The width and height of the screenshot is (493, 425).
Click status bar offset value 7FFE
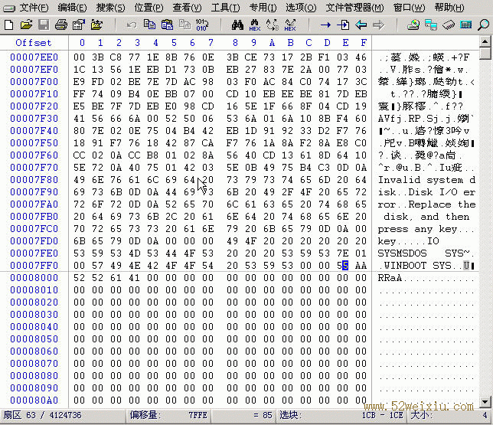pos(198,415)
